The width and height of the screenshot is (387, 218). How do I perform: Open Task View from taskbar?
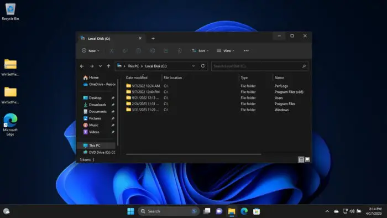coord(207,211)
